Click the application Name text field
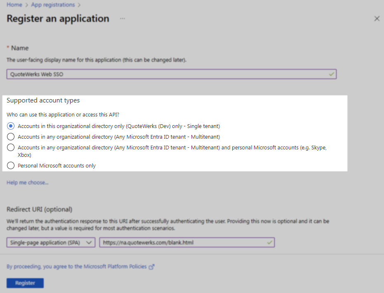Viewport: 384px width, 293px height. 165,74
